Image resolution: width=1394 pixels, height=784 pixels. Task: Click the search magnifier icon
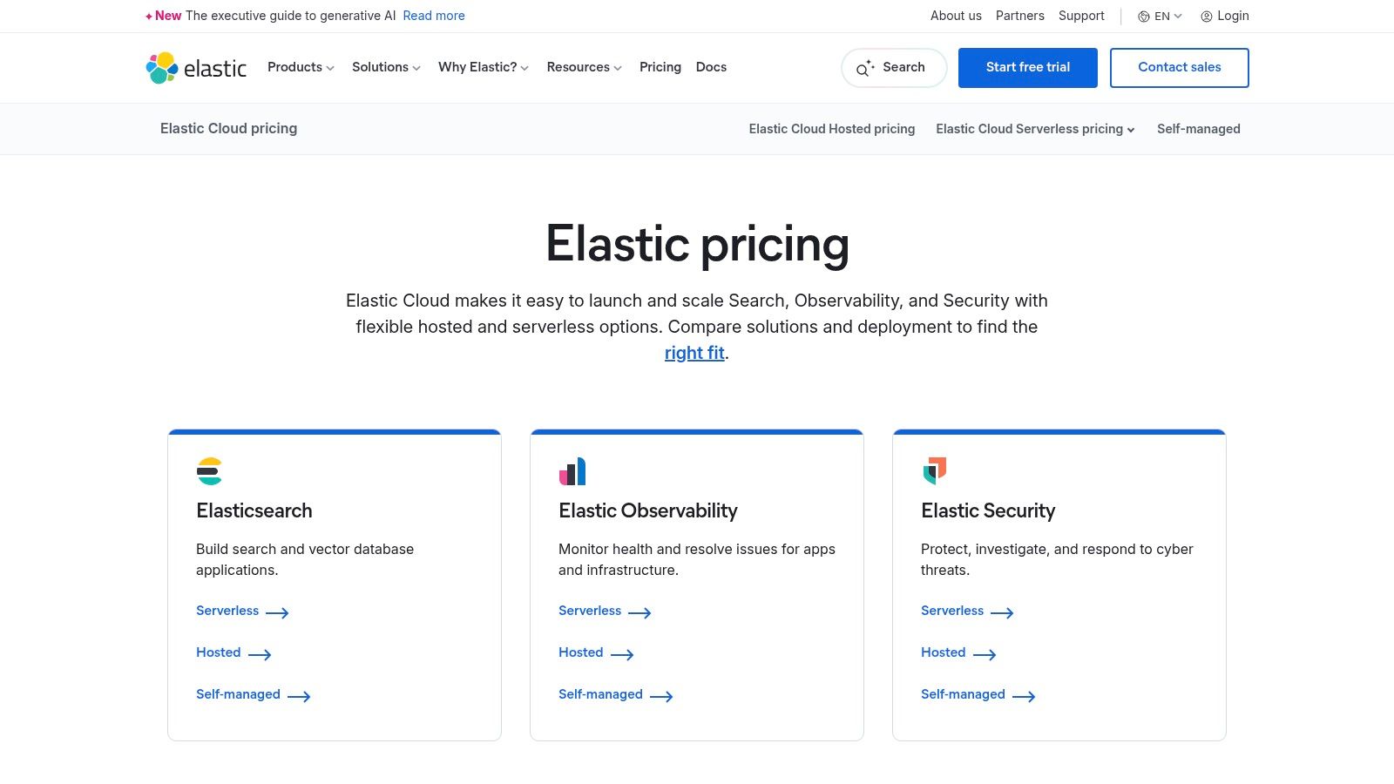point(864,67)
